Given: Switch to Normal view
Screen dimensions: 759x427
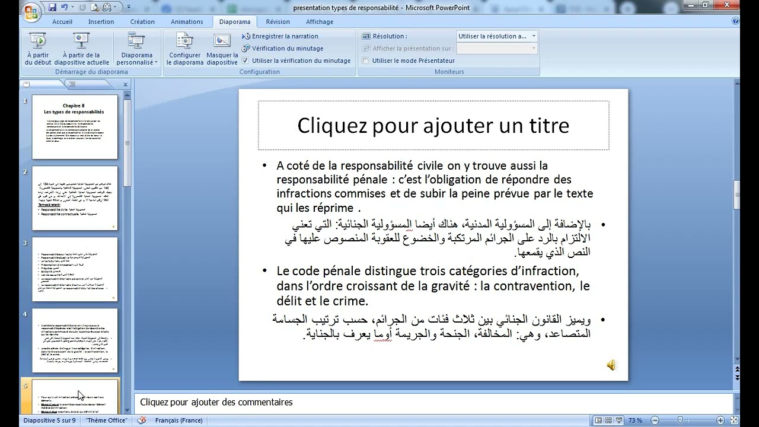Looking at the screenshot, I should [599, 420].
